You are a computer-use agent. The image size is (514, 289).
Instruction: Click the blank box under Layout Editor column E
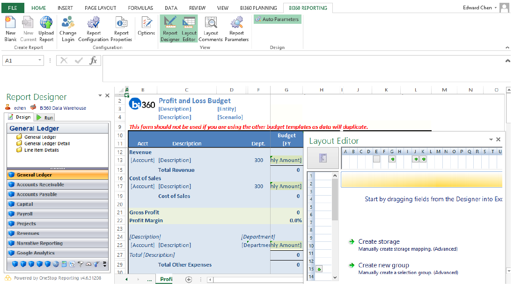[x=376, y=159]
